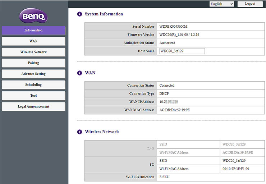Click the BenQ logo
Screen dimensions: 266x184
(33, 17)
